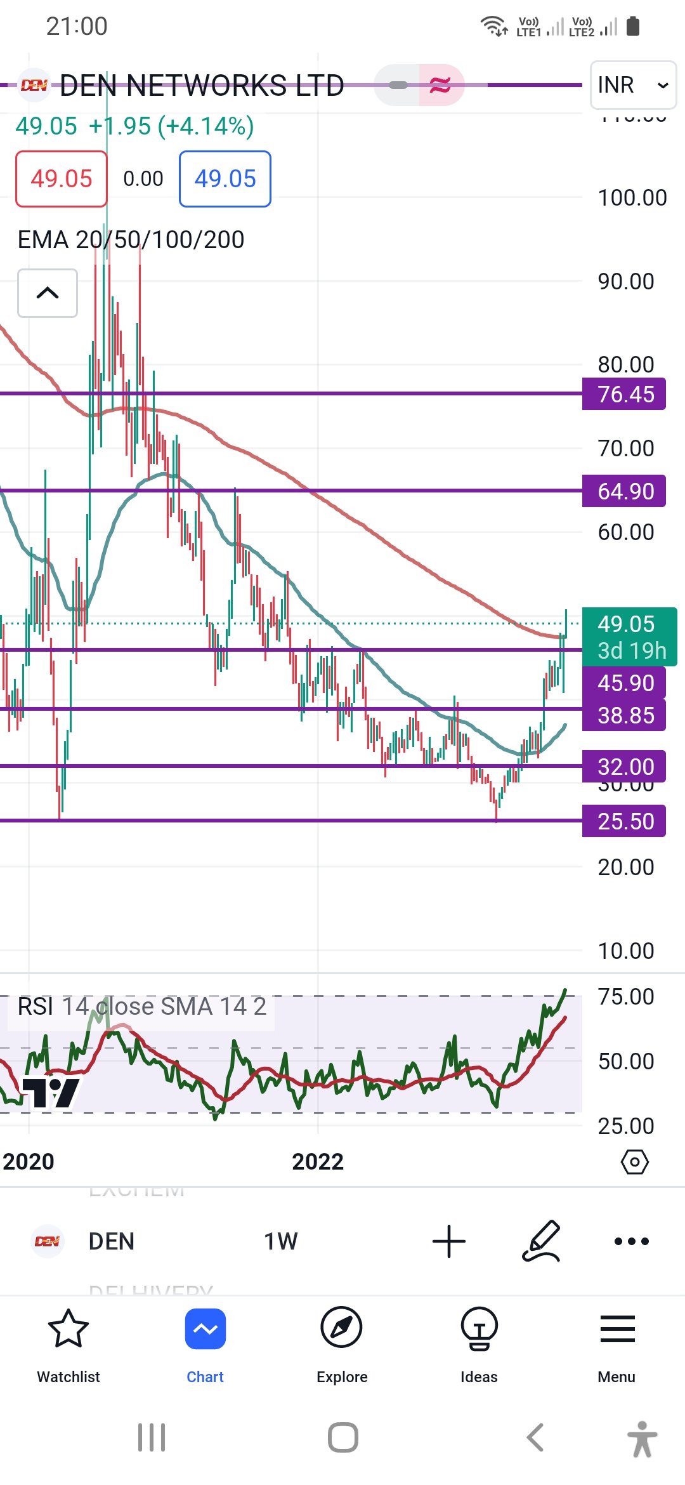Tap the 38.85 horizontal line price label
The width and height of the screenshot is (685, 1485).
[x=624, y=715]
